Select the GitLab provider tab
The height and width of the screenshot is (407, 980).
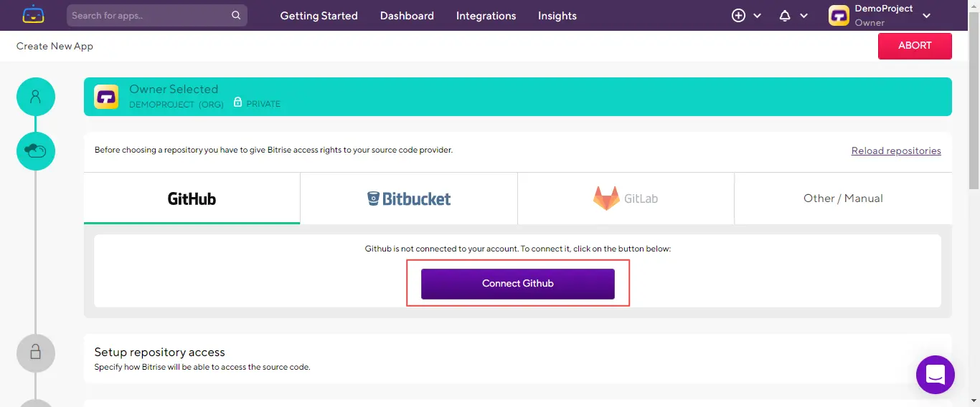(626, 198)
